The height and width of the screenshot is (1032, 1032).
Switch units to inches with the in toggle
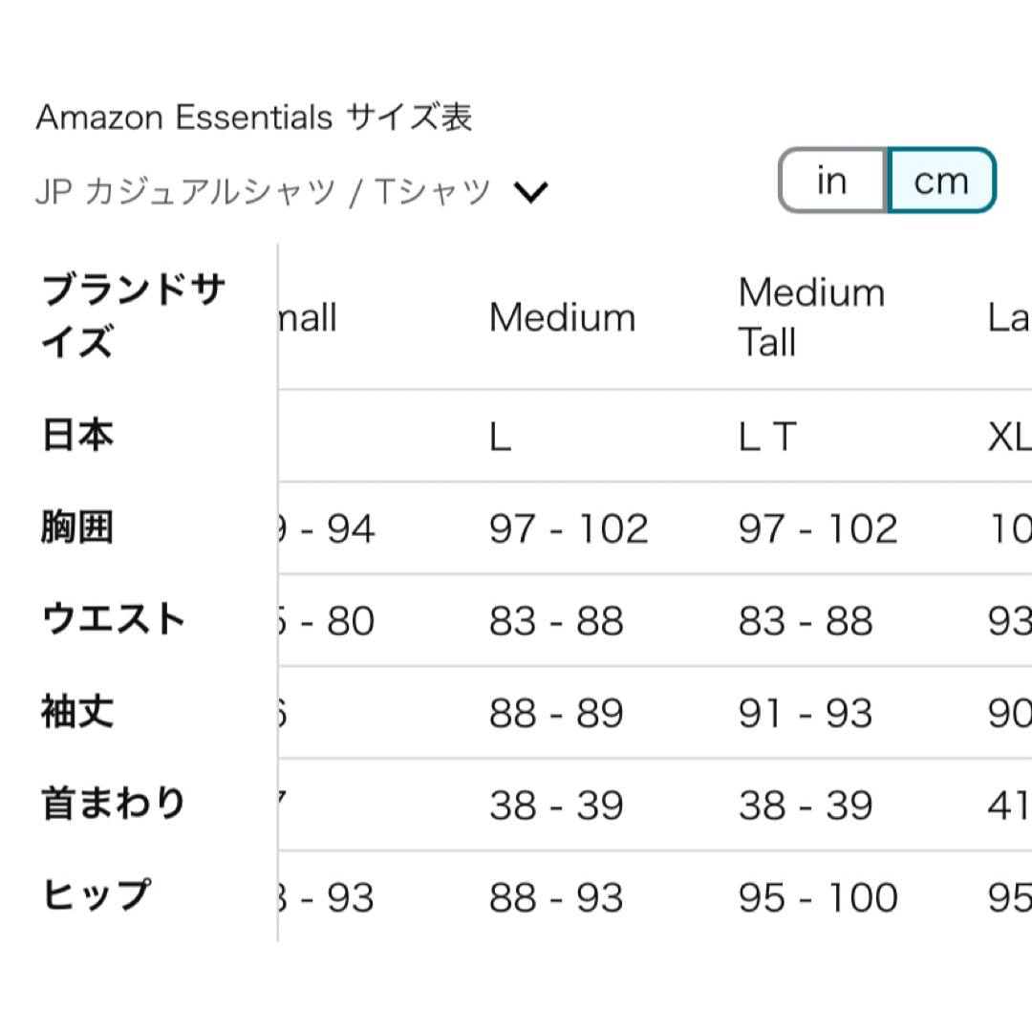coord(832,181)
